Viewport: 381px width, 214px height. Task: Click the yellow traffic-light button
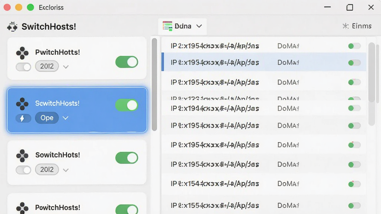(x=19, y=7)
